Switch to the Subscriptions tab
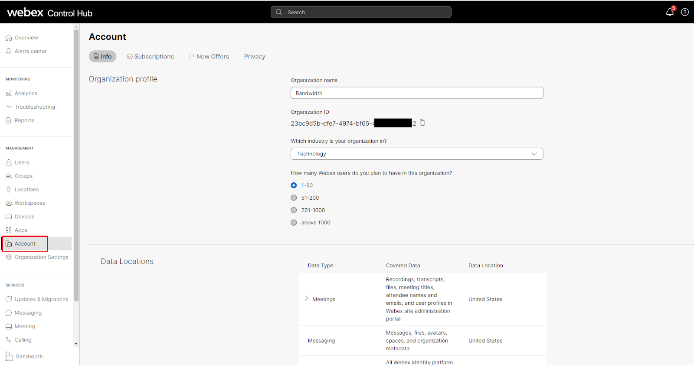 coord(150,56)
